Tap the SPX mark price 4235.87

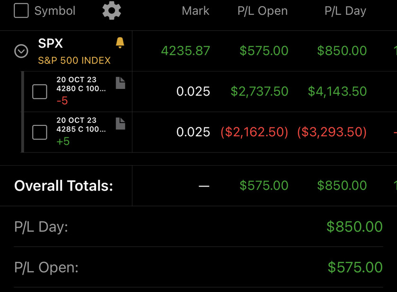(185, 51)
